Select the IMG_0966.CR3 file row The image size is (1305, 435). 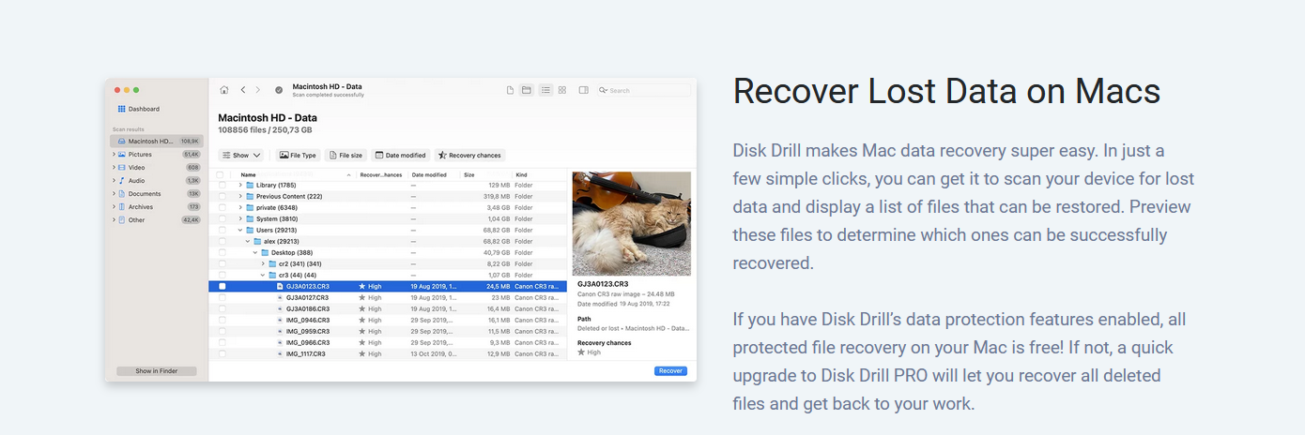(388, 342)
